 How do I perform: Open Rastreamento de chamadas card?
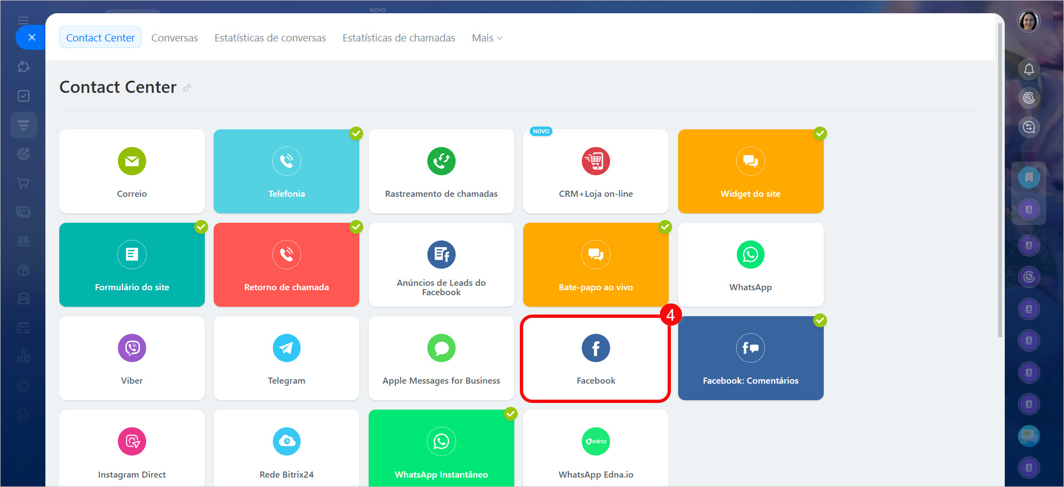pyautogui.click(x=441, y=171)
